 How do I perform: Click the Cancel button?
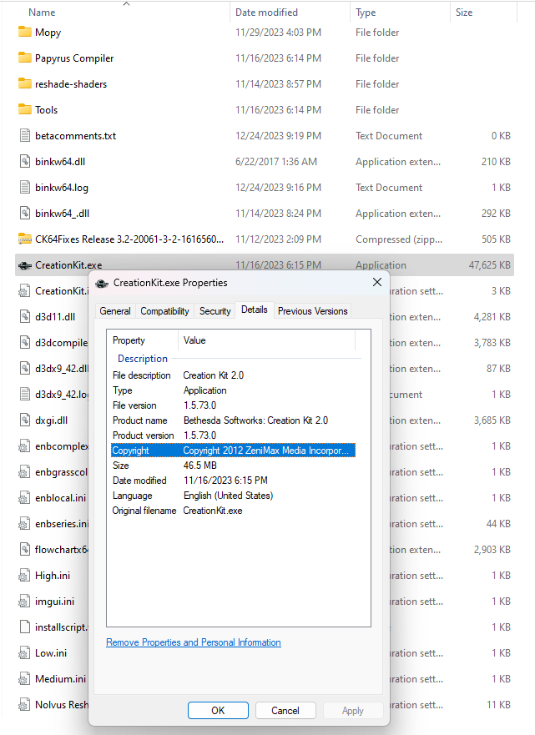click(x=285, y=710)
